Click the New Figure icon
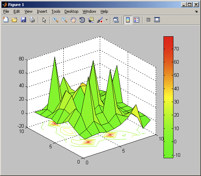Screen dimensions: 201x176 coord(6,20)
